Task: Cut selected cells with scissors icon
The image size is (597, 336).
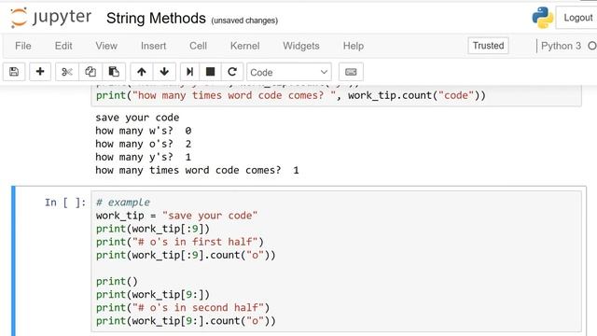Action: [67, 72]
